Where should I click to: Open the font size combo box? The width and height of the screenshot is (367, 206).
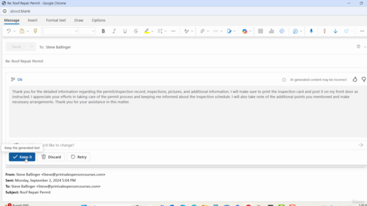(87, 31)
